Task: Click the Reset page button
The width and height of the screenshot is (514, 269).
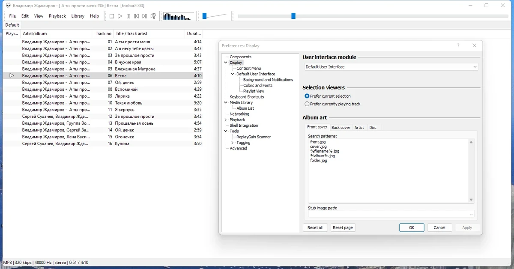Action: [343, 227]
